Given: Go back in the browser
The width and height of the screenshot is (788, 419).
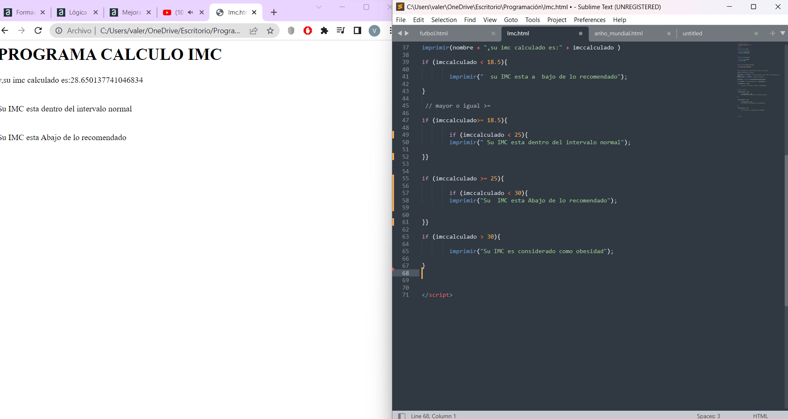Looking at the screenshot, I should [x=5, y=30].
